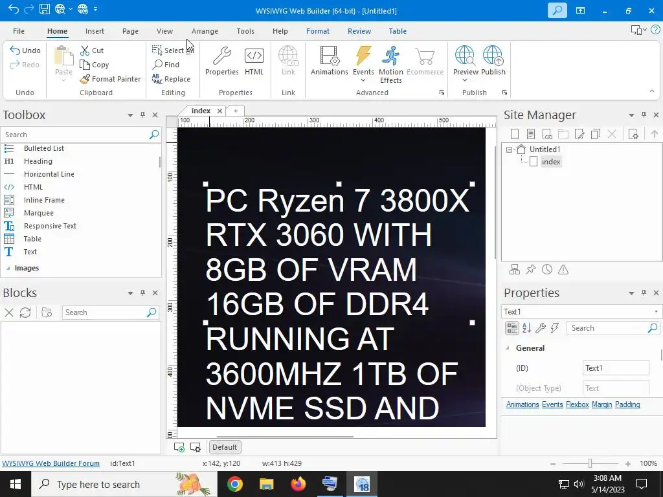The image size is (663, 497).
Task: Click the zoom slider handle
Action: (x=590, y=463)
